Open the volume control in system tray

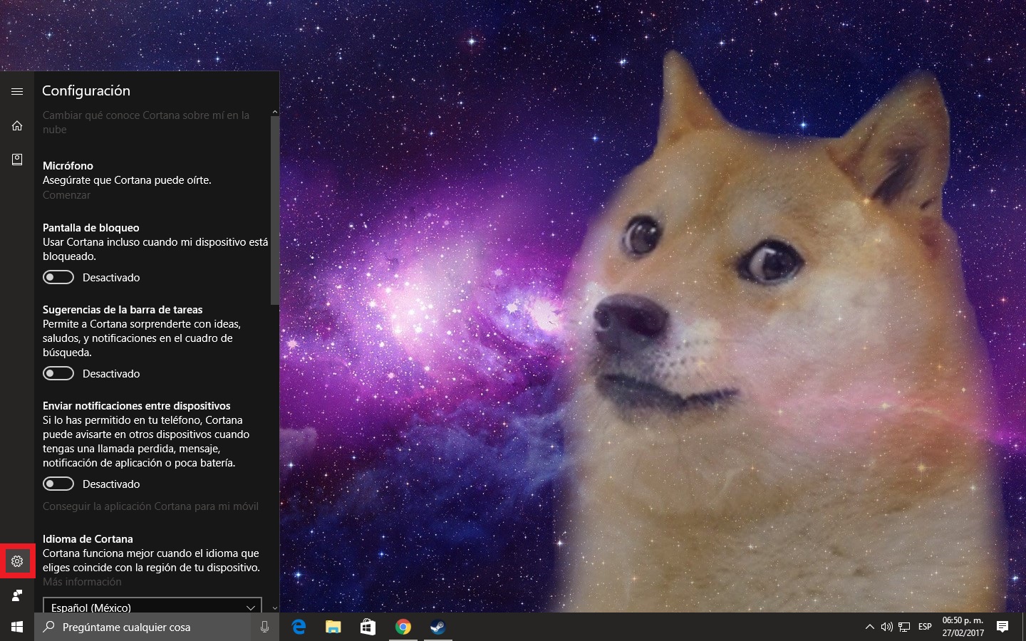(887, 627)
